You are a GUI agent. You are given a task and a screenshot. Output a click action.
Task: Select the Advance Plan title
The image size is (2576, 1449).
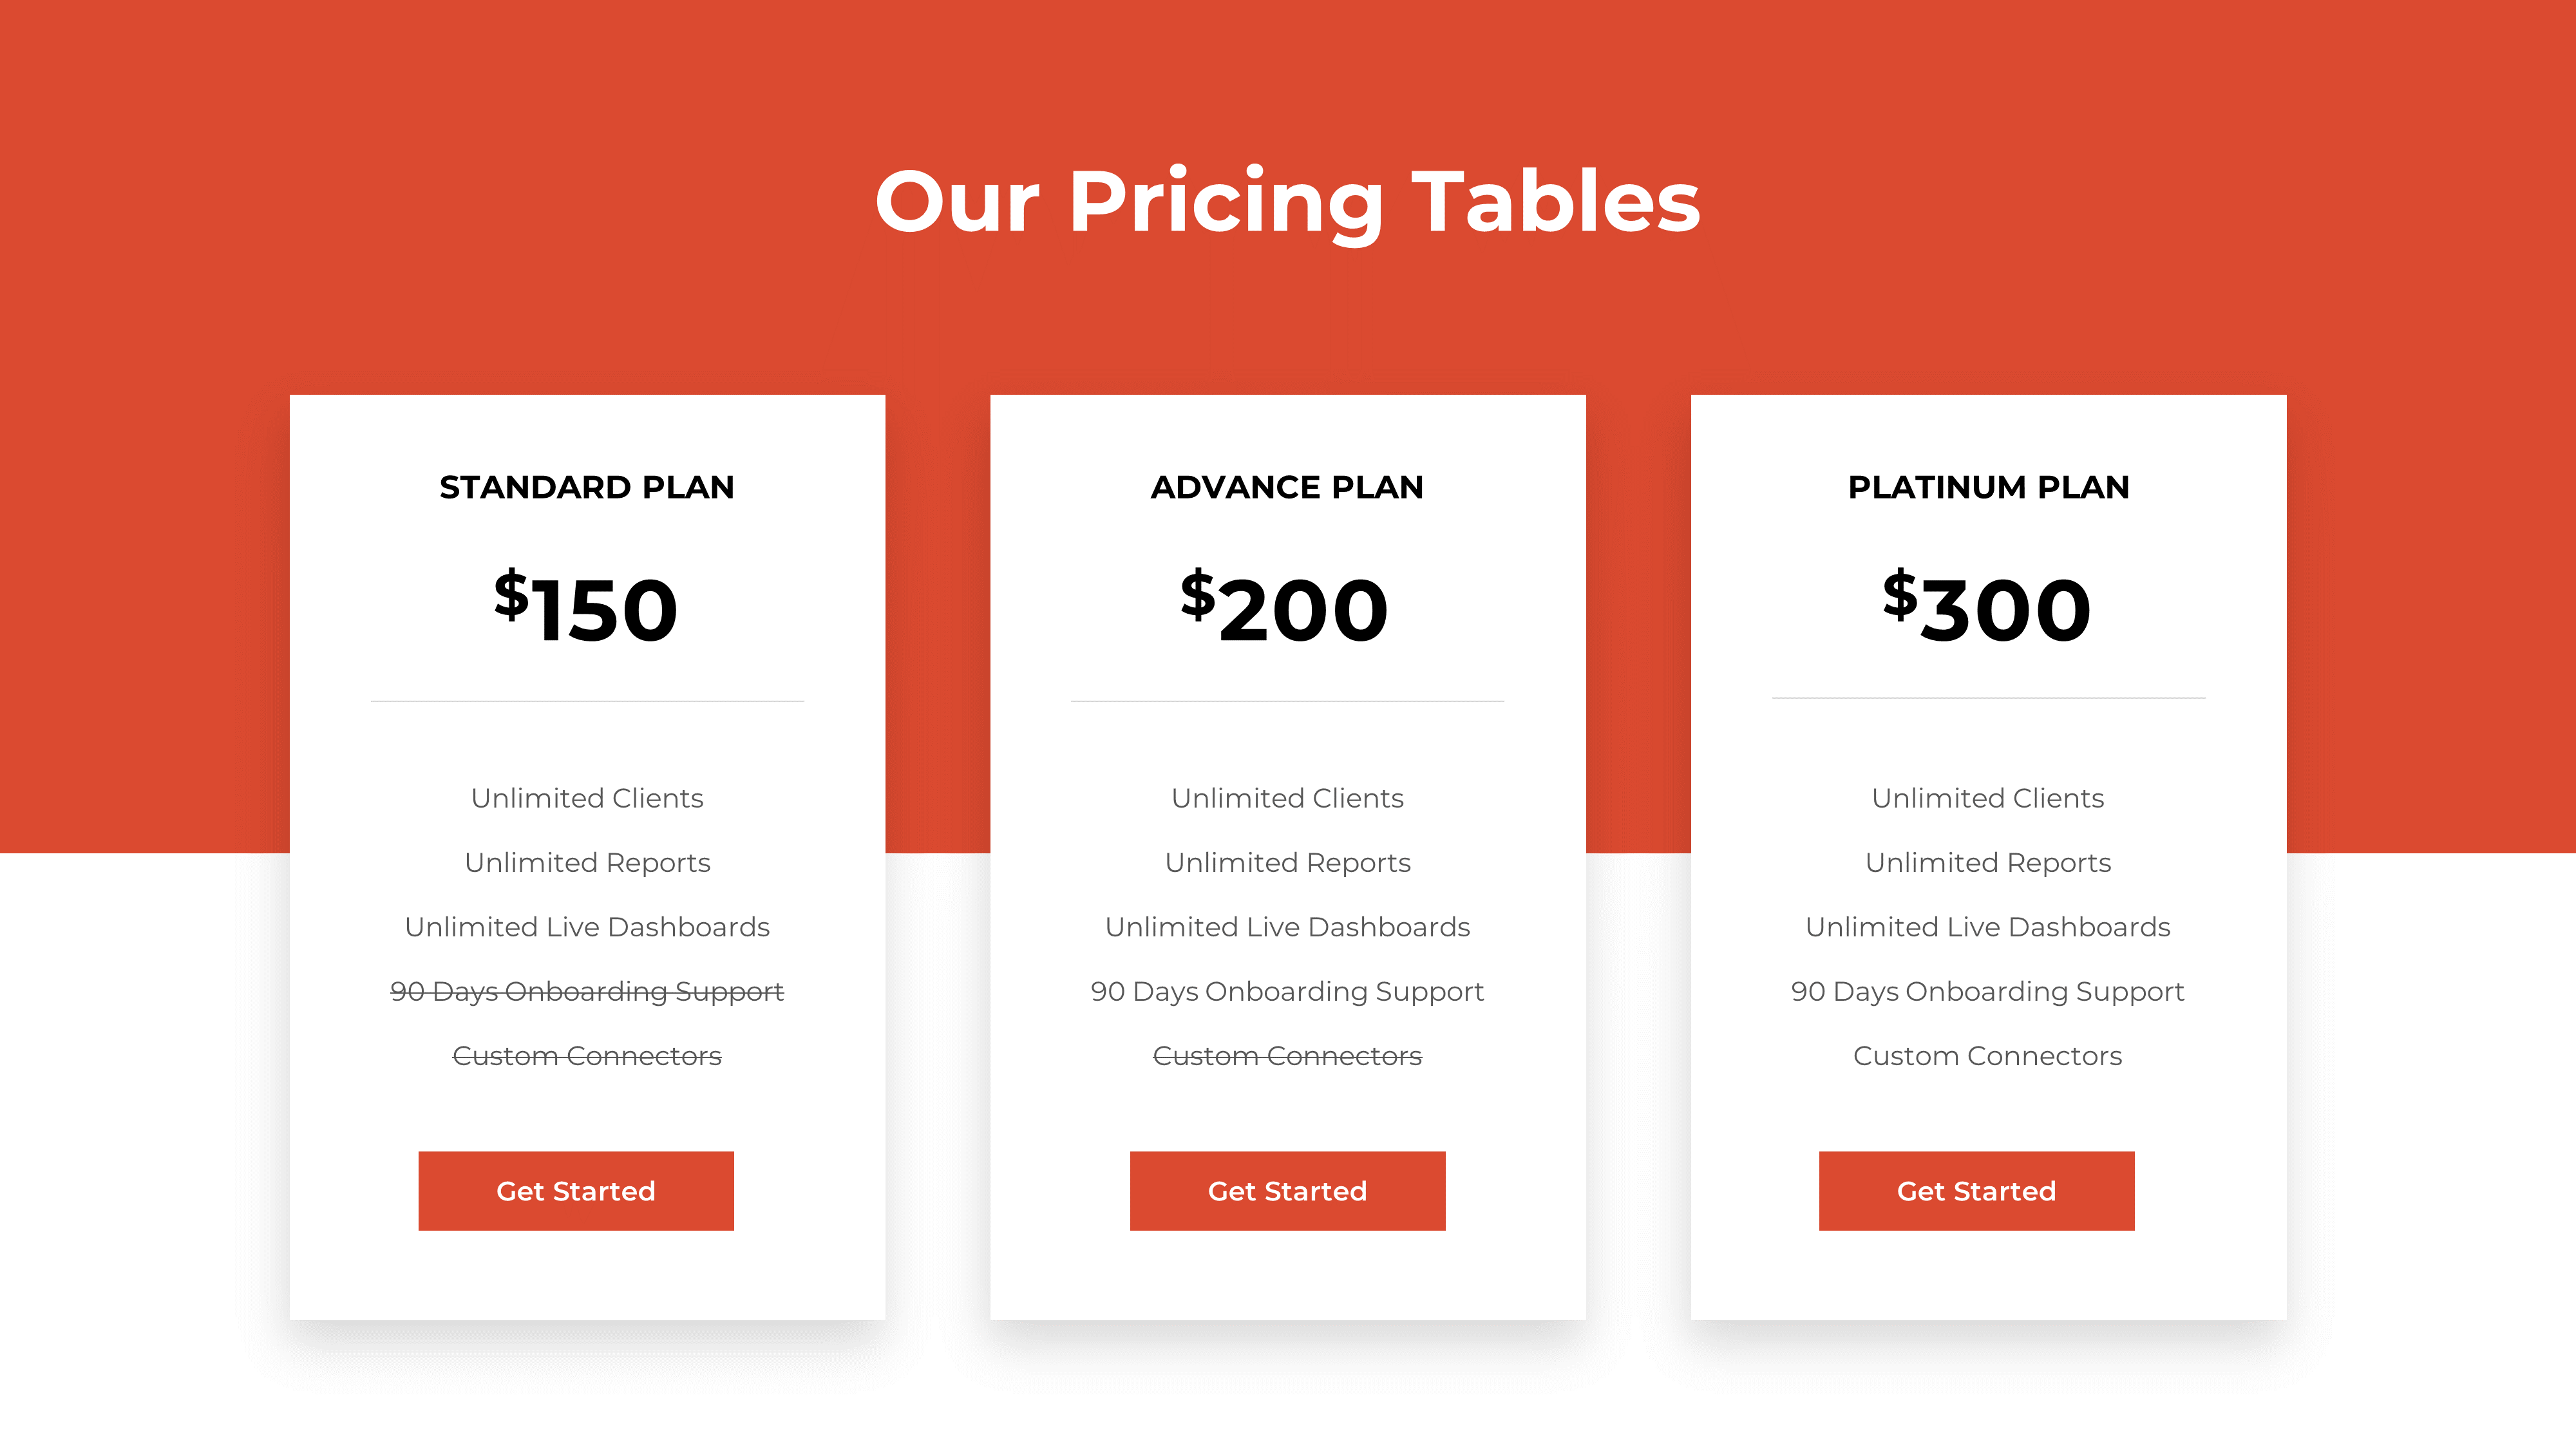coord(1287,487)
